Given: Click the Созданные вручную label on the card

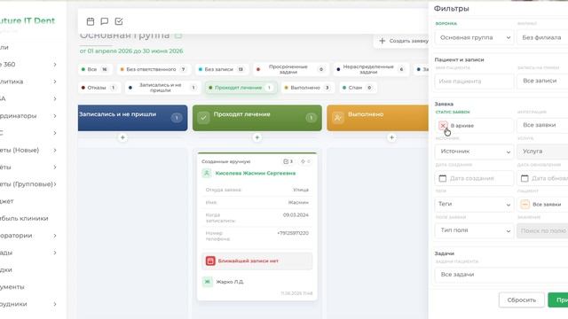Looking at the screenshot, I should [x=225, y=161].
